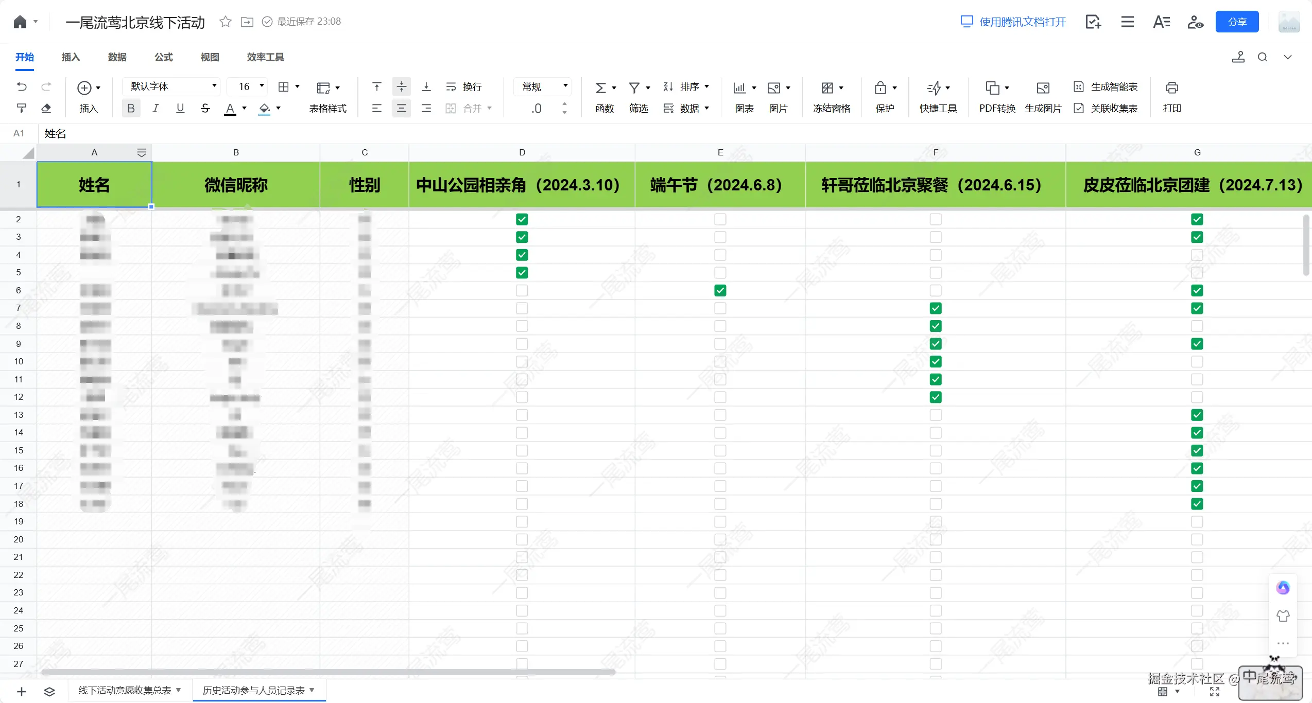Expand the font size 16 dropdown
Viewport: 1312px width, 703px height.
click(262, 86)
